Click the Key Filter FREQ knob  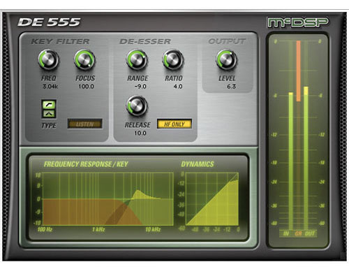tap(48, 59)
